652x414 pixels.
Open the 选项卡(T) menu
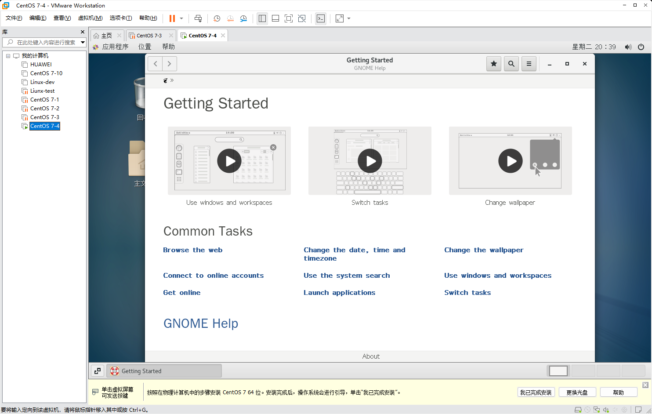[x=121, y=18]
